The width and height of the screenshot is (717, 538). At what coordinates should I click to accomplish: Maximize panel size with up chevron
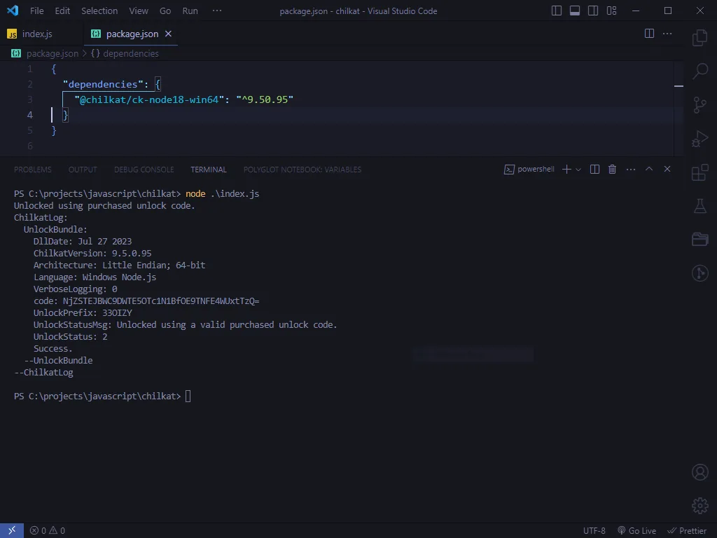coord(649,170)
